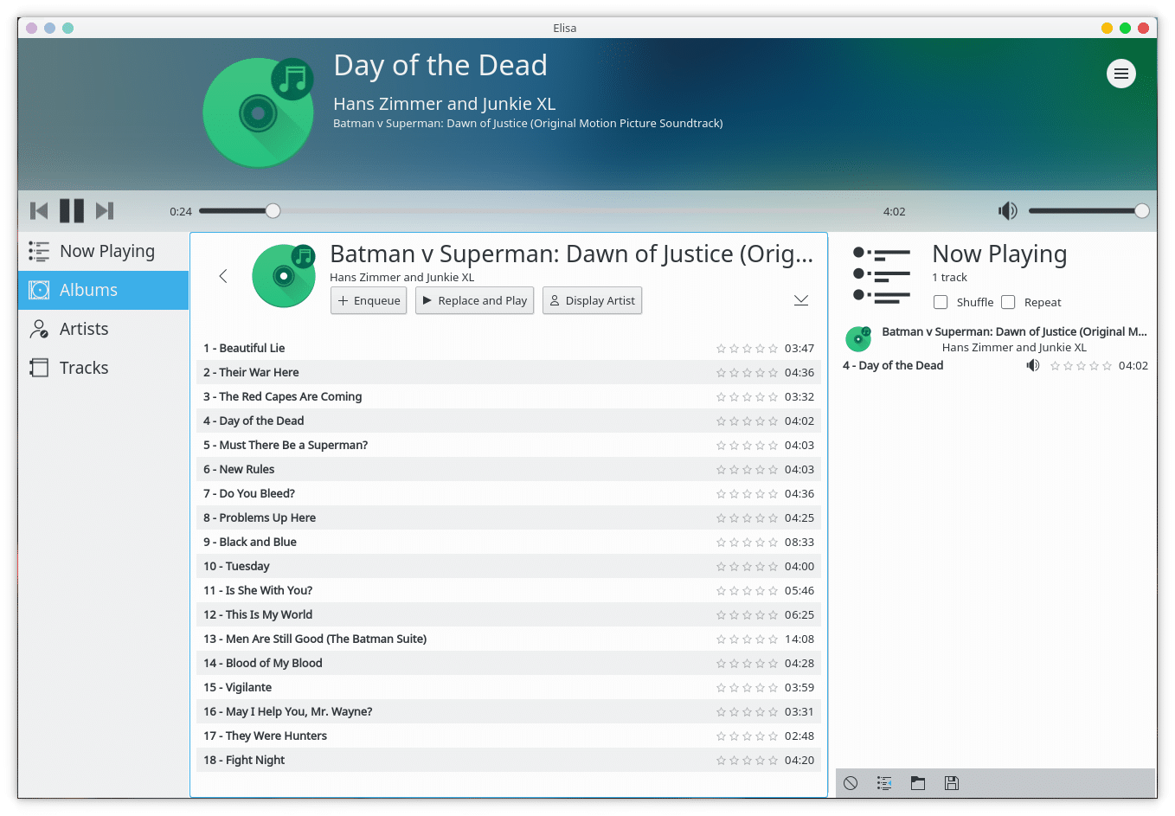Select track 15 - Vigilante
The image size is (1175, 816).
(509, 687)
